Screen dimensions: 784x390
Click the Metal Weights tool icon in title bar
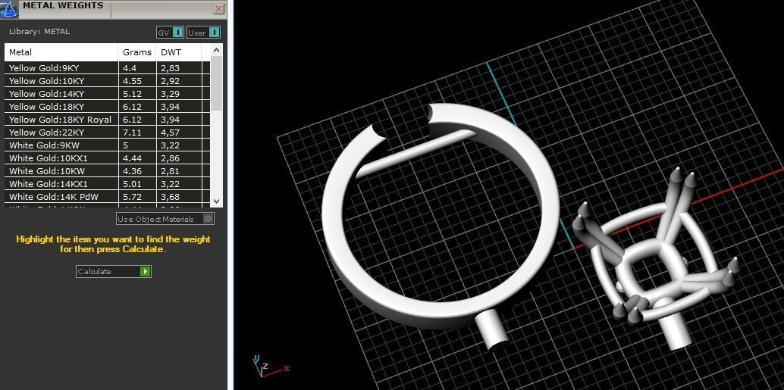point(9,8)
